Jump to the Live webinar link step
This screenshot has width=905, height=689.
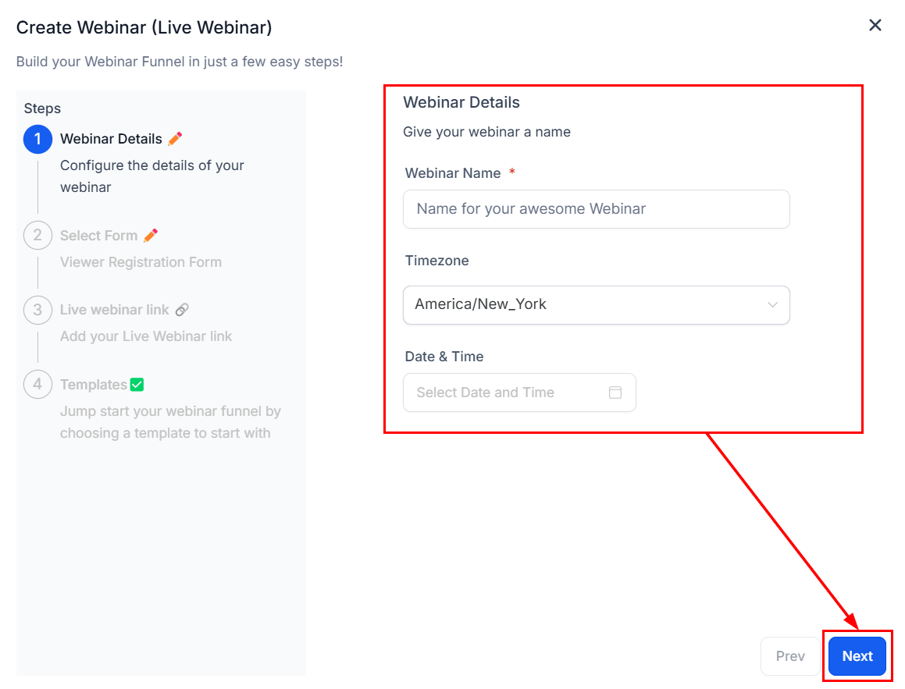114,310
